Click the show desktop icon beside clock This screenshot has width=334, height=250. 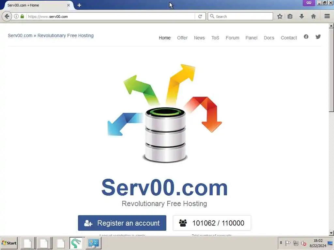tap(330, 243)
